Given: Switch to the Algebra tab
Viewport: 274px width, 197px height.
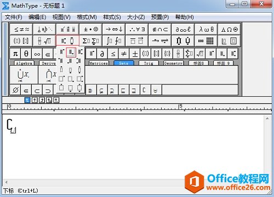Looking at the screenshot, I should [x=24, y=63].
